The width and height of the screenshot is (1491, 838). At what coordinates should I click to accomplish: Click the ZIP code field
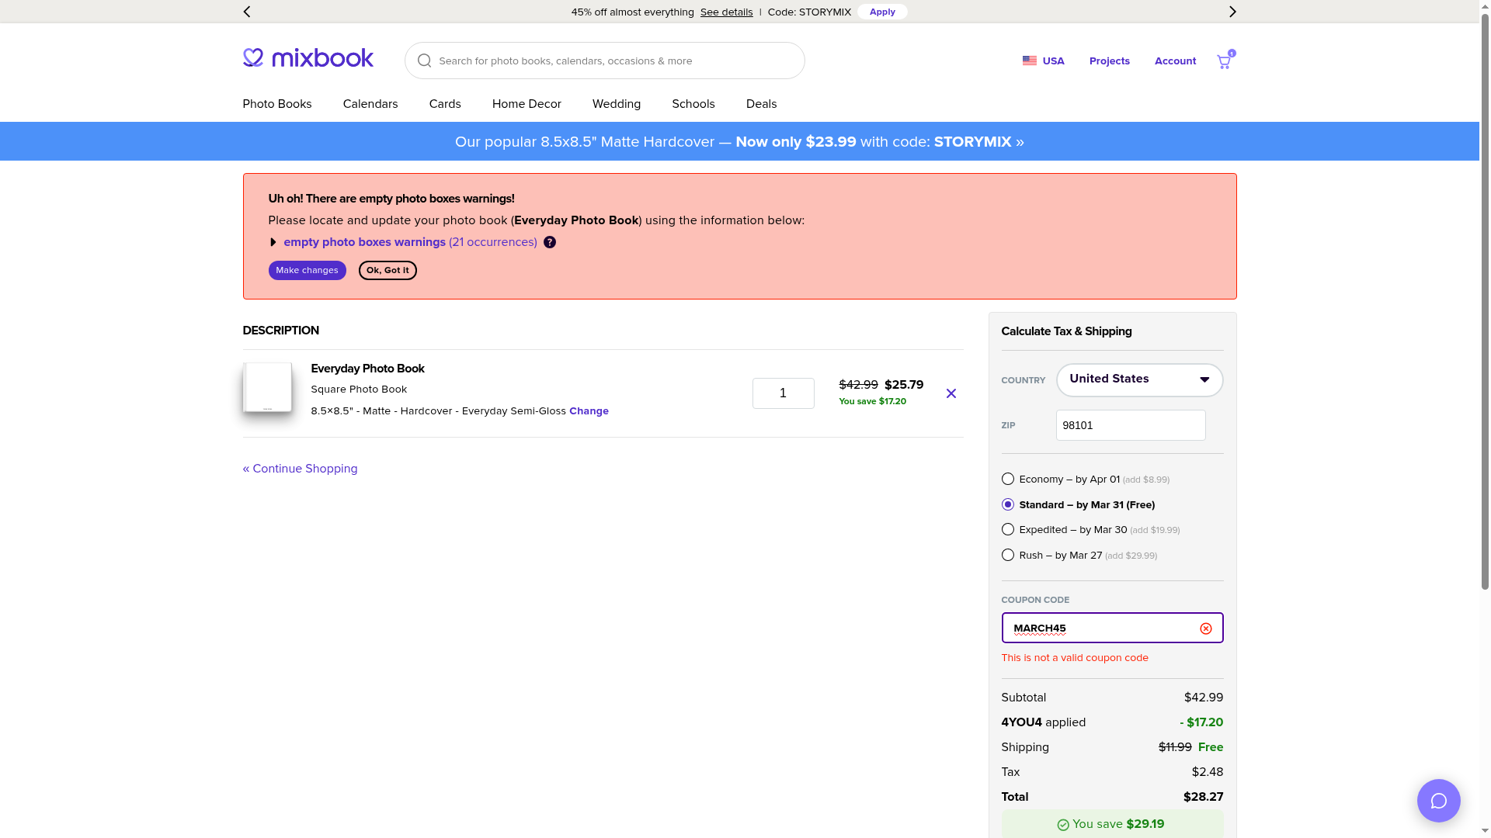pyautogui.click(x=1130, y=425)
